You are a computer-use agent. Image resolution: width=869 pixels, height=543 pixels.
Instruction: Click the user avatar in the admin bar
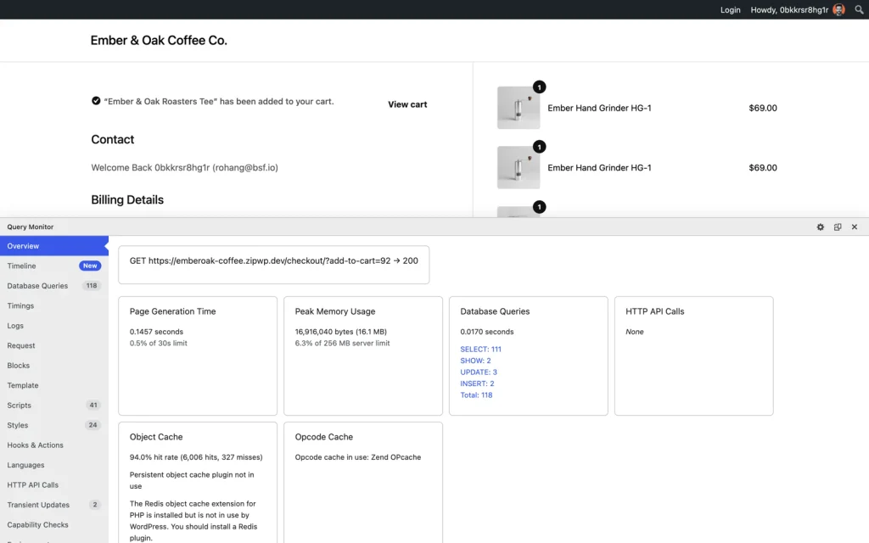pos(838,9)
